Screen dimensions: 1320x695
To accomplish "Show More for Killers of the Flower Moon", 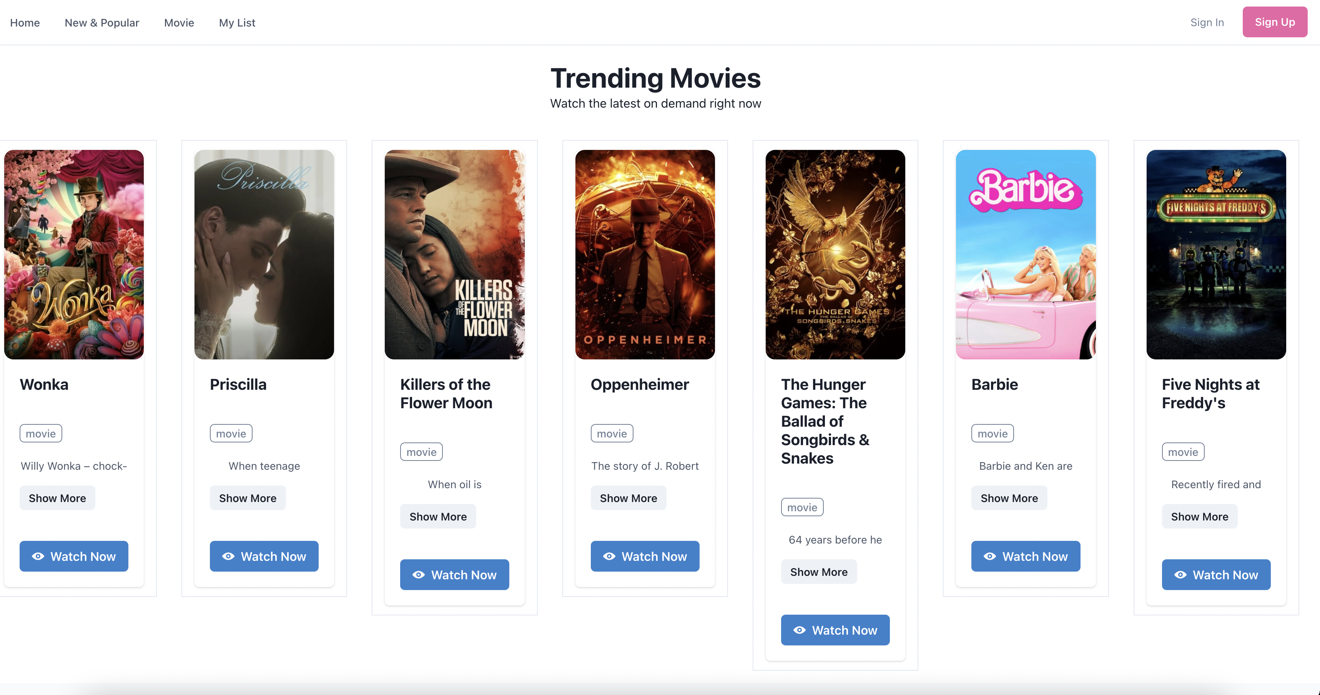I will (438, 516).
